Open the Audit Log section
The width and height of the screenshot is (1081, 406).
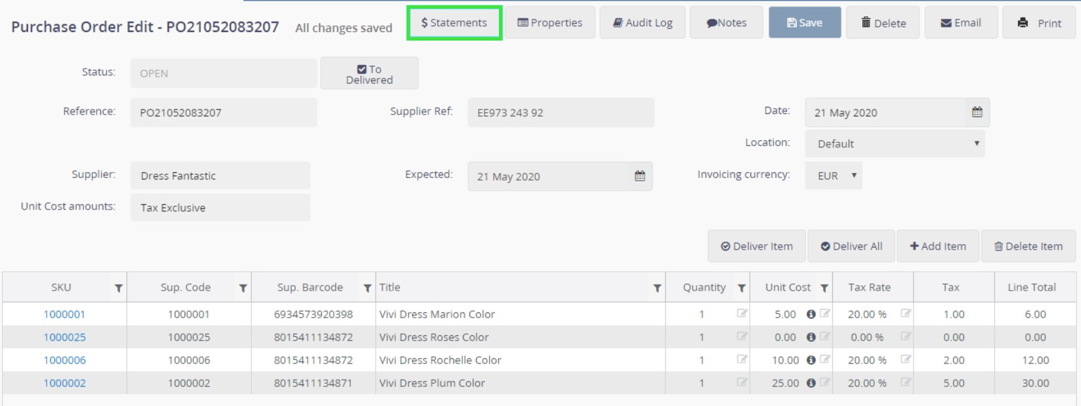pos(642,23)
